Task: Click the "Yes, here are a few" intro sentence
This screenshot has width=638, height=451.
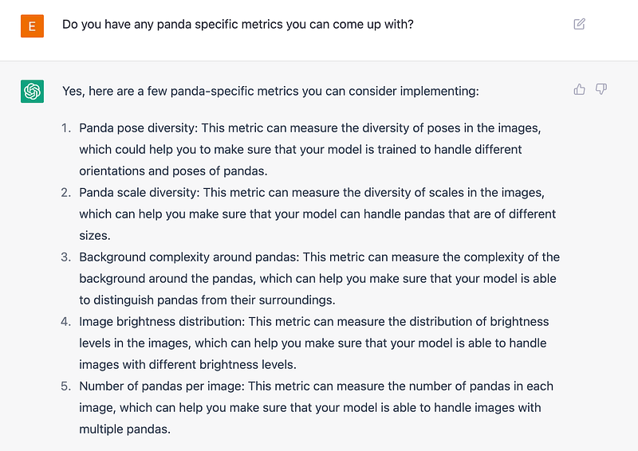Action: click(270, 91)
